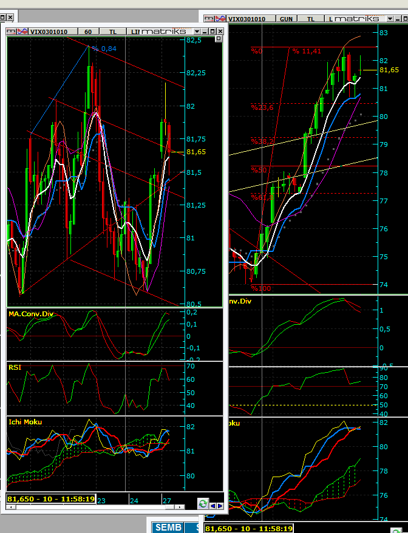Click the GUN period button in right chart

[285, 19]
